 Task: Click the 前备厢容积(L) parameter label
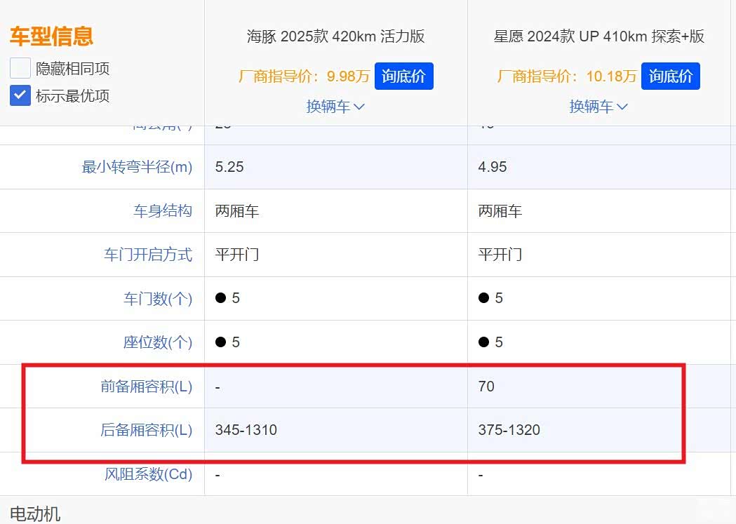click(146, 387)
